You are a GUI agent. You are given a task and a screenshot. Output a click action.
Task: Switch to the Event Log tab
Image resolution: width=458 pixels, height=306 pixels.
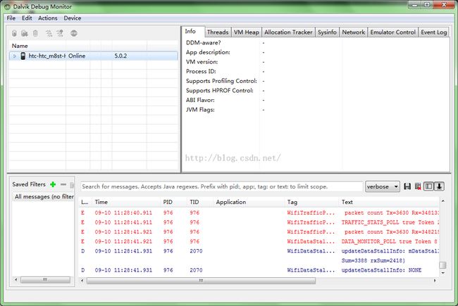[x=434, y=32]
